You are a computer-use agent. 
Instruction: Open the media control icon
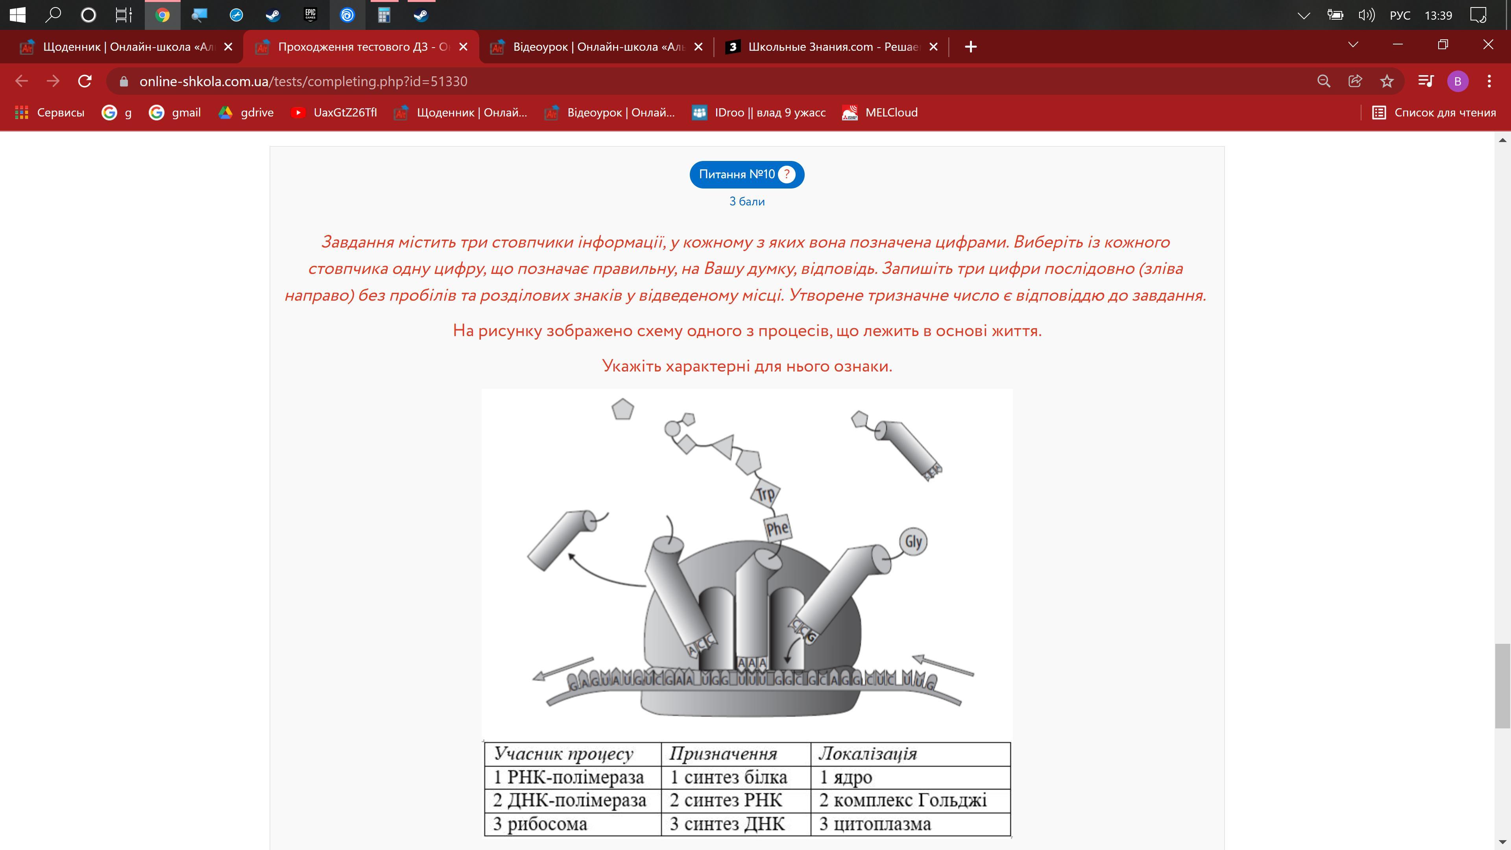click(x=1425, y=81)
